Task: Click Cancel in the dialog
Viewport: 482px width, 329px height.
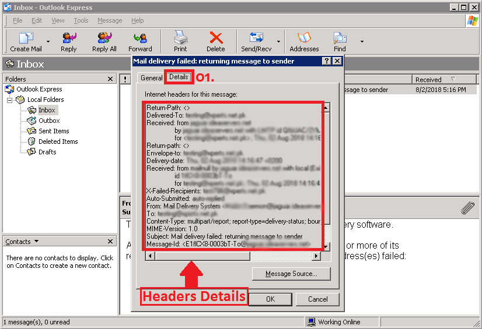Action: click(x=318, y=299)
